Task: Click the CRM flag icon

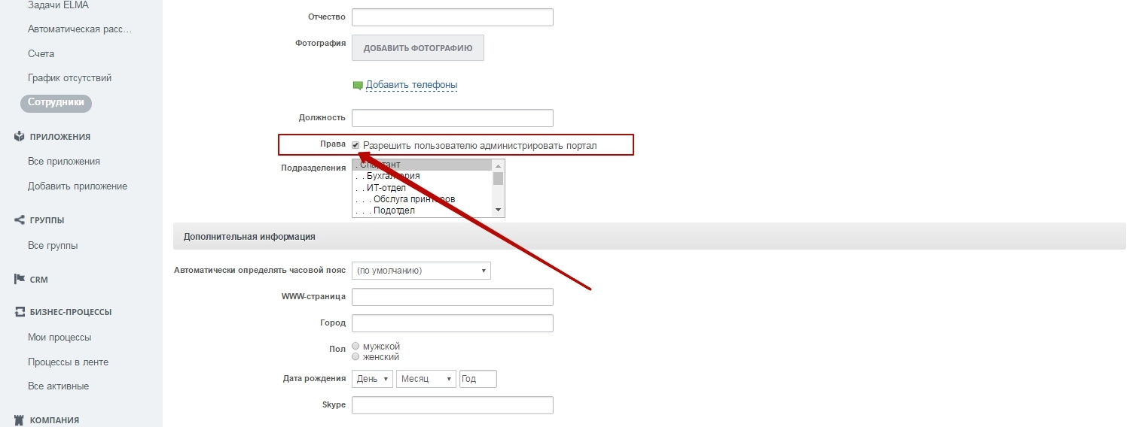Action: [20, 280]
